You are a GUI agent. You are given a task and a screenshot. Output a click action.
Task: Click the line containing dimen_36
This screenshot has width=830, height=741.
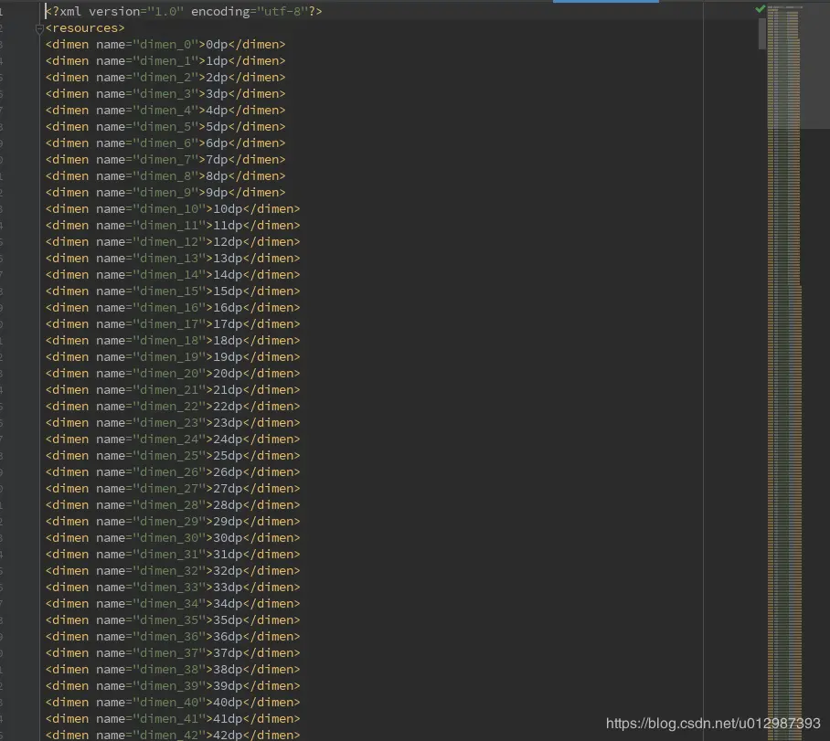173,636
